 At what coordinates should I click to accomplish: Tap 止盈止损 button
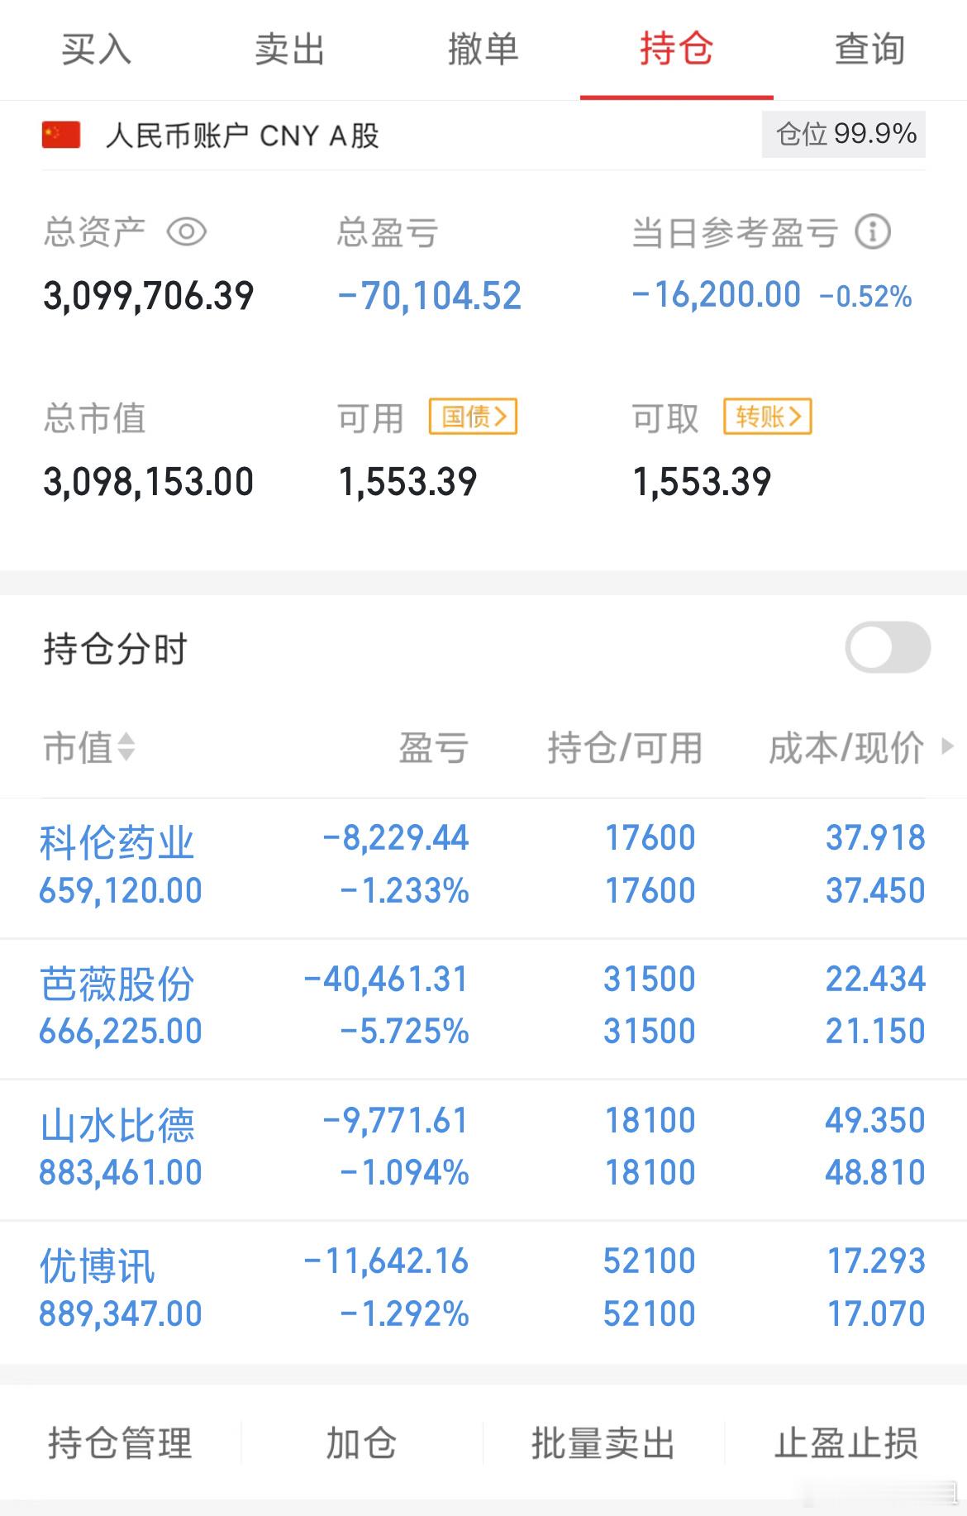(x=846, y=1443)
